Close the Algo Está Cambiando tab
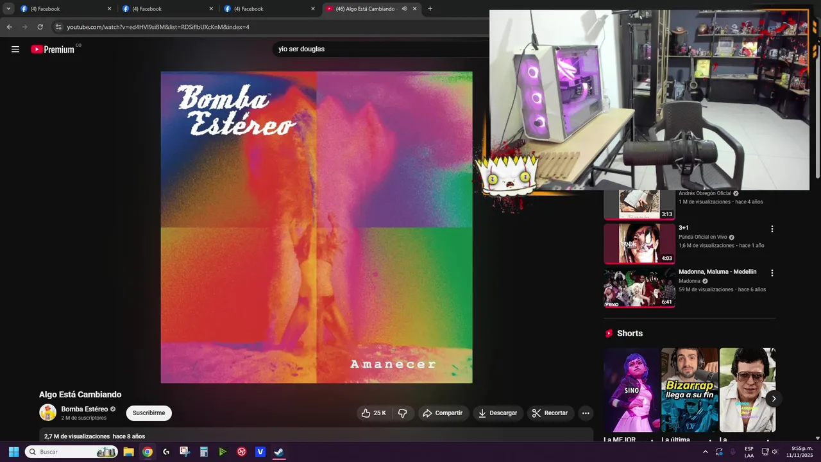Image resolution: width=821 pixels, height=462 pixels. [x=415, y=9]
